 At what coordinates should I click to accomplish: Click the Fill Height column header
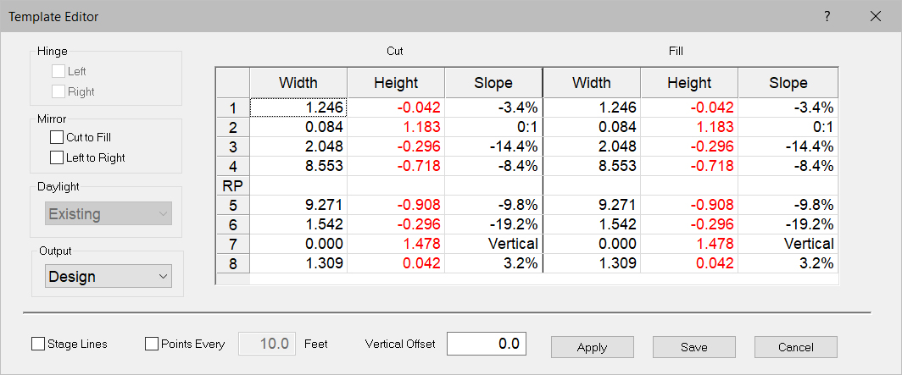pos(689,83)
